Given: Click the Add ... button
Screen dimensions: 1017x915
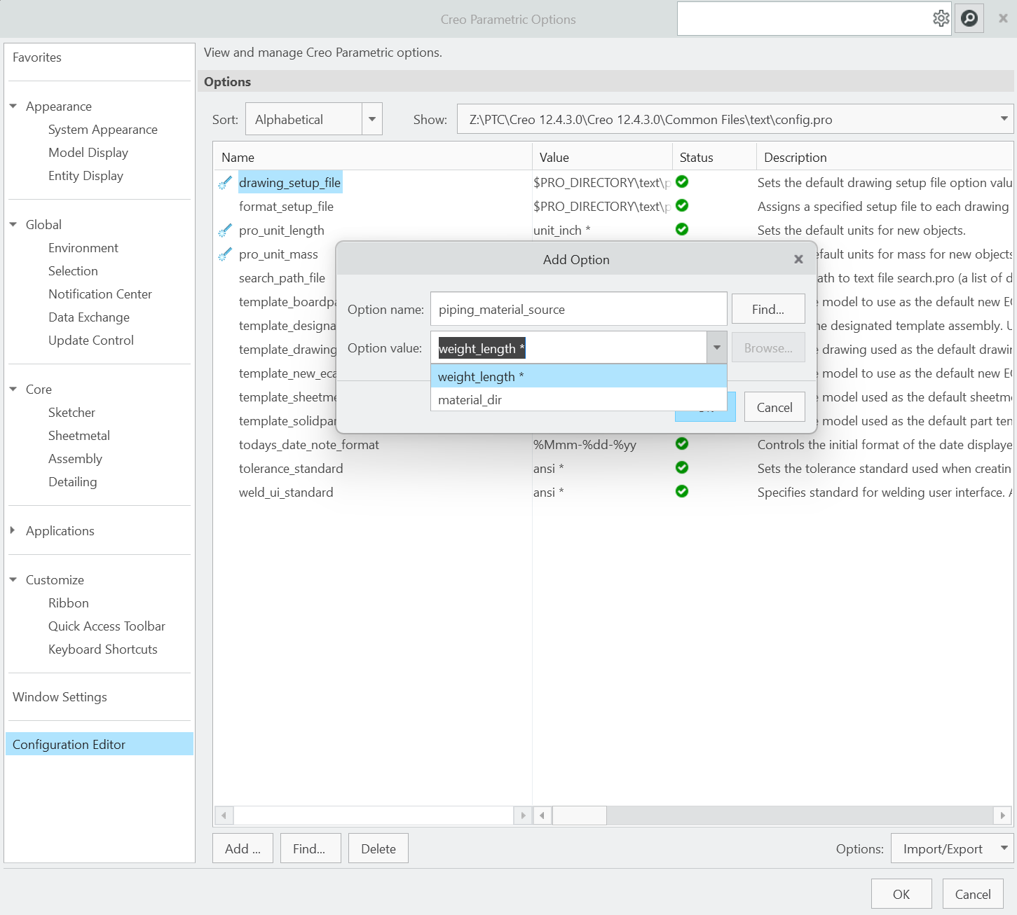Looking at the screenshot, I should (243, 848).
